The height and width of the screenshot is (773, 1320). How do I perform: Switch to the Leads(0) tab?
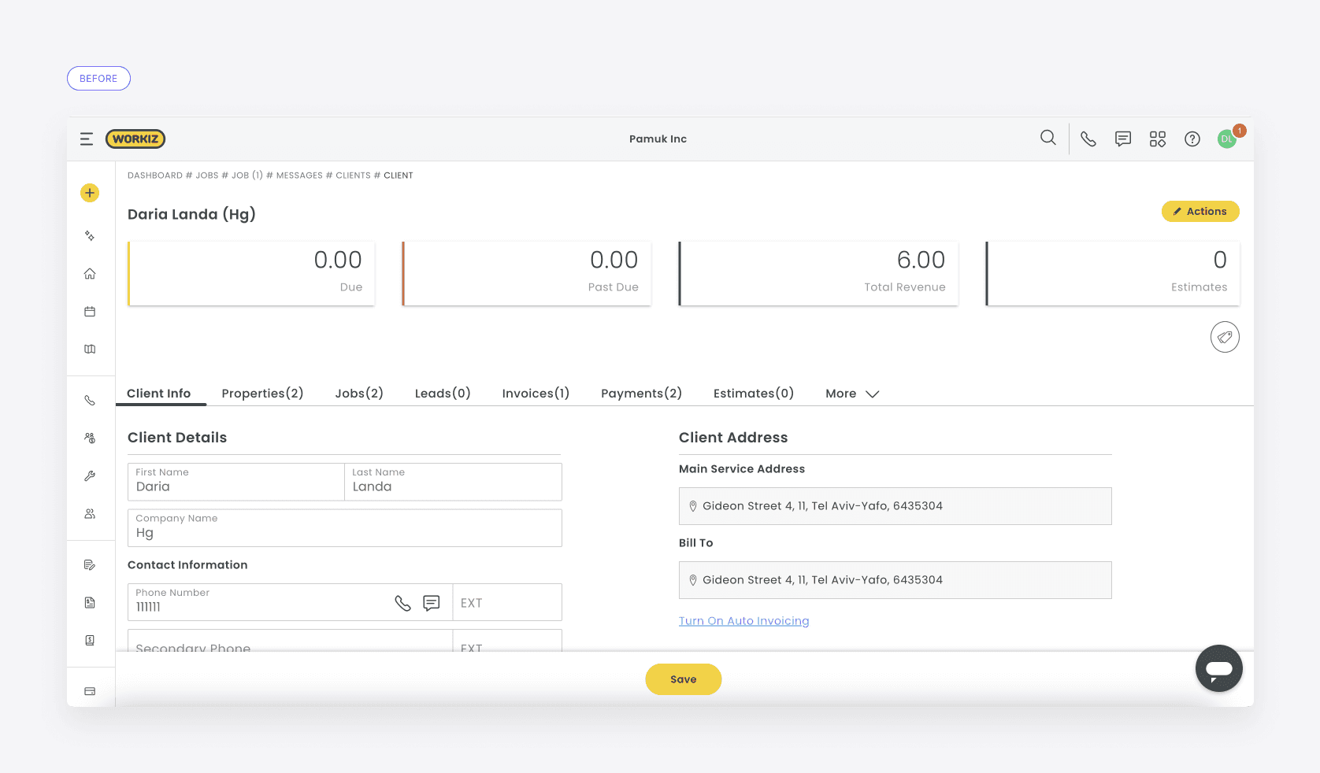click(x=443, y=394)
